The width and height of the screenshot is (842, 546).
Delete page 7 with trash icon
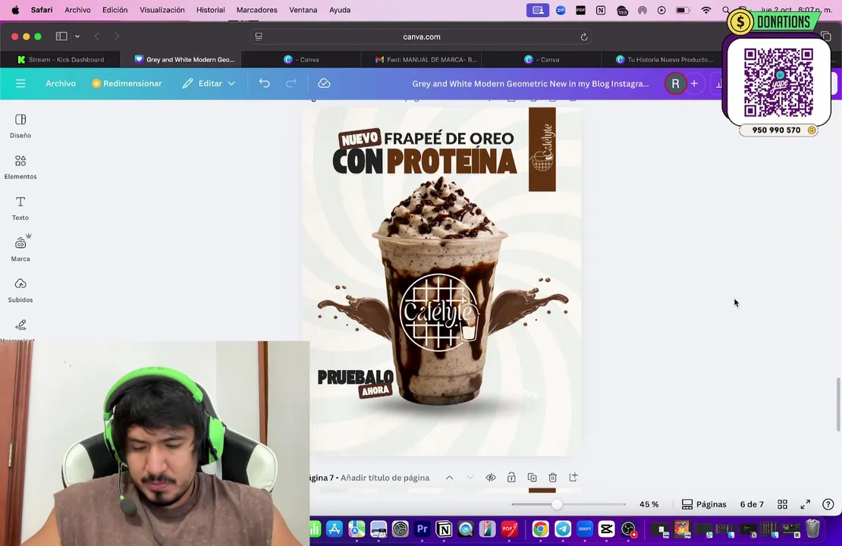point(552,477)
